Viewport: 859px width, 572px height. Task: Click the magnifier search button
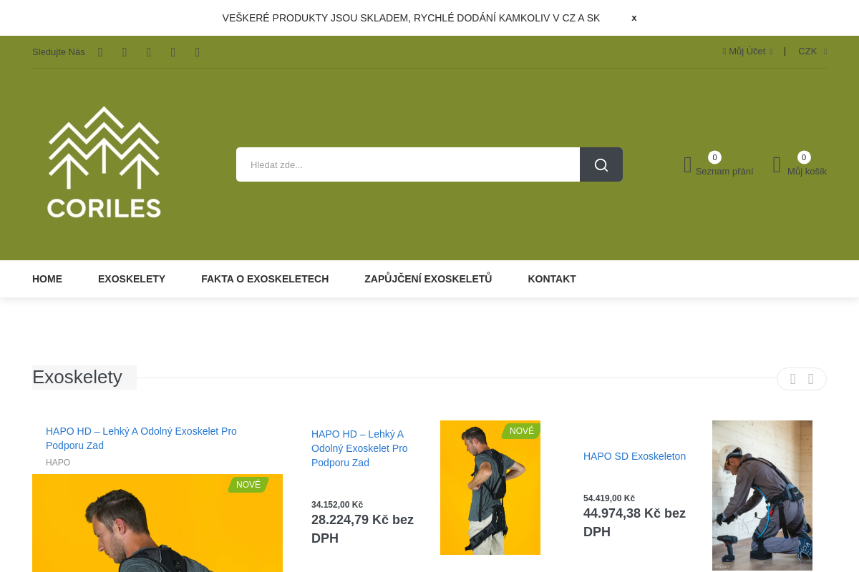click(601, 164)
